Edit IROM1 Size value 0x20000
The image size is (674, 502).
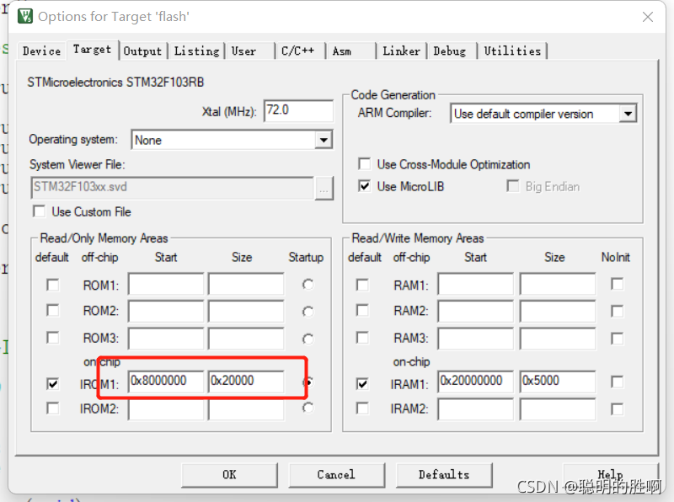(246, 382)
